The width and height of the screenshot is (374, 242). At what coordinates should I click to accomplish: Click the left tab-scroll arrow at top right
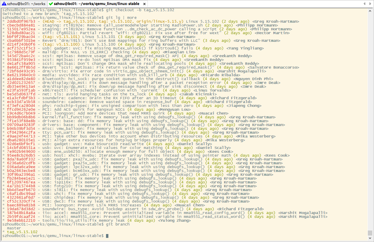(x=365, y=4)
